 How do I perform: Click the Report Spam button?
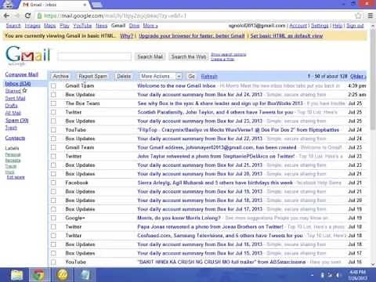coord(92,76)
